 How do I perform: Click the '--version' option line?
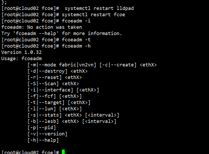pos(47,134)
